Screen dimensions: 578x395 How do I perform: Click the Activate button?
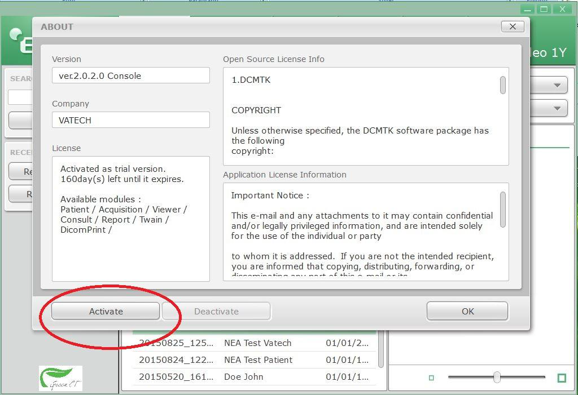tap(106, 312)
